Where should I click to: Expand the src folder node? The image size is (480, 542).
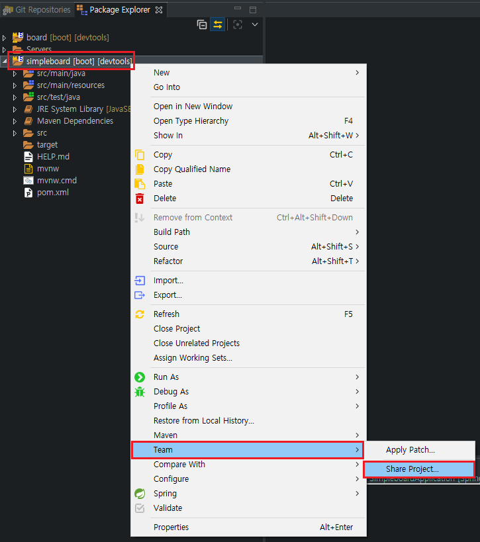click(15, 133)
